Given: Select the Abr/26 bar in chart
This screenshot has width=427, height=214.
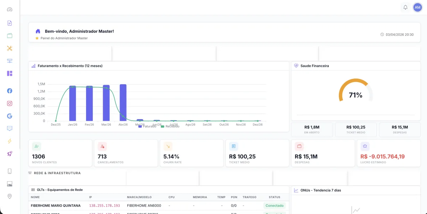Looking at the screenshot, I should tap(123, 102).
